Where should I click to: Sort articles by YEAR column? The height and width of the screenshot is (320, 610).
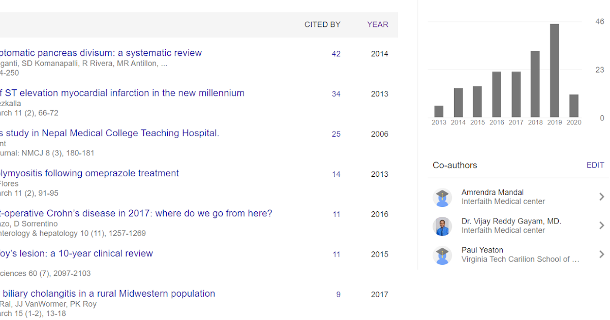point(378,24)
